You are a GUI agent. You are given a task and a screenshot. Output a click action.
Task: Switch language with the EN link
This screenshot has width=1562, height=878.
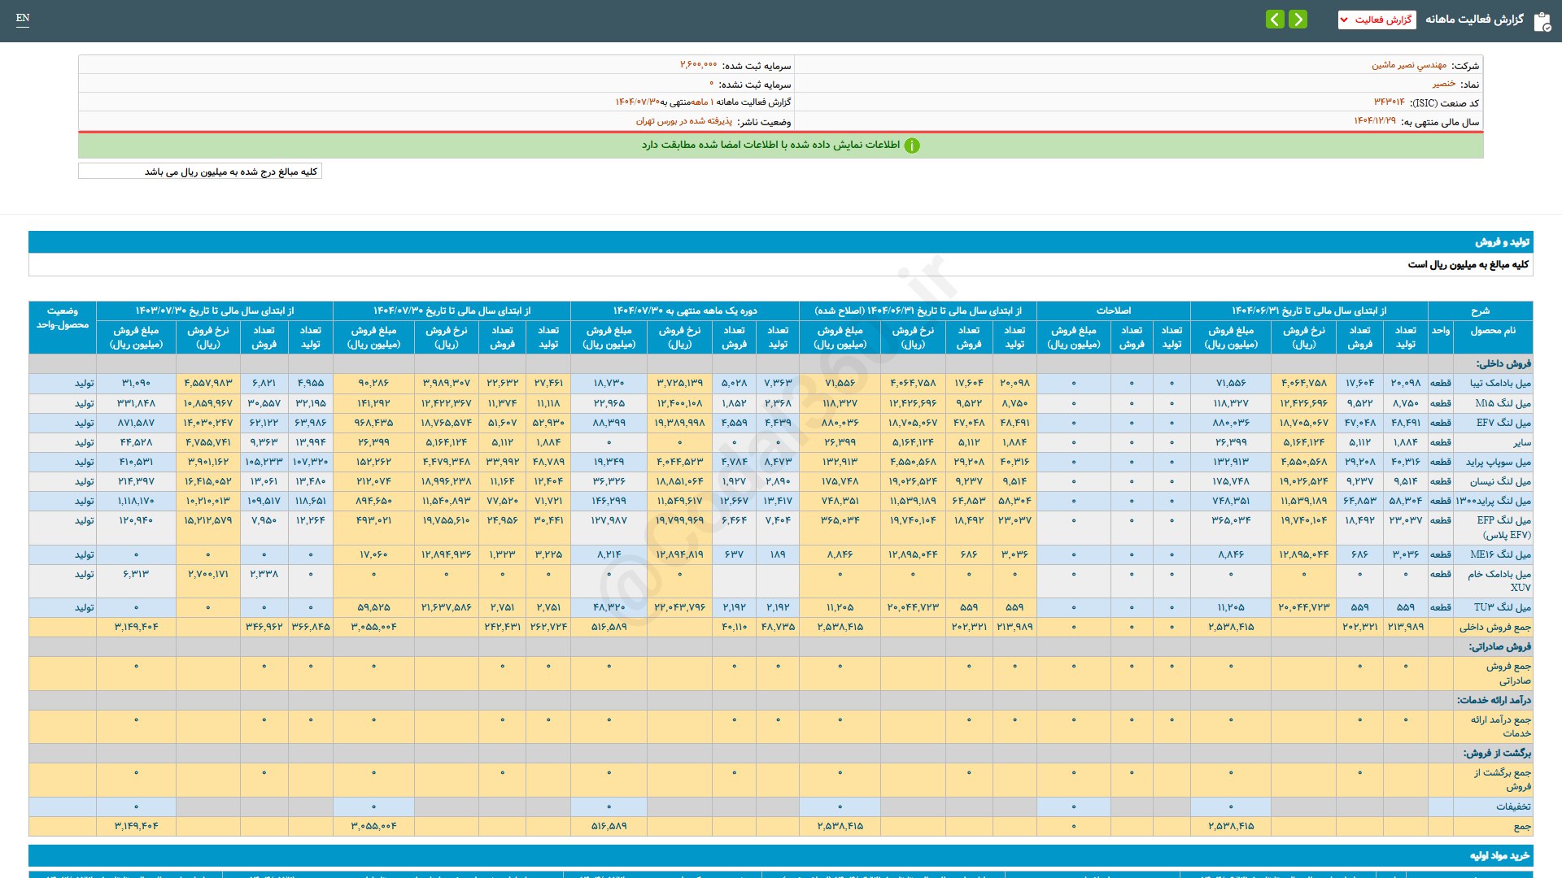point(23,18)
